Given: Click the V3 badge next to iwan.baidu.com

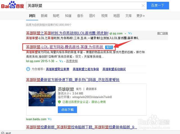Looking at the screenshot, I should tap(49, 119).
